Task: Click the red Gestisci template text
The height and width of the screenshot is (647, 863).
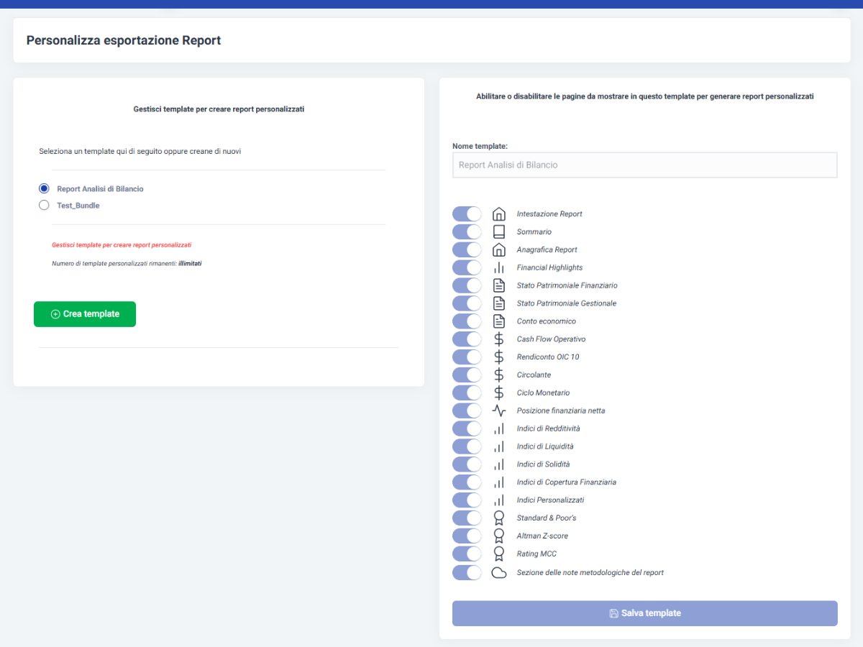Action: (122, 245)
